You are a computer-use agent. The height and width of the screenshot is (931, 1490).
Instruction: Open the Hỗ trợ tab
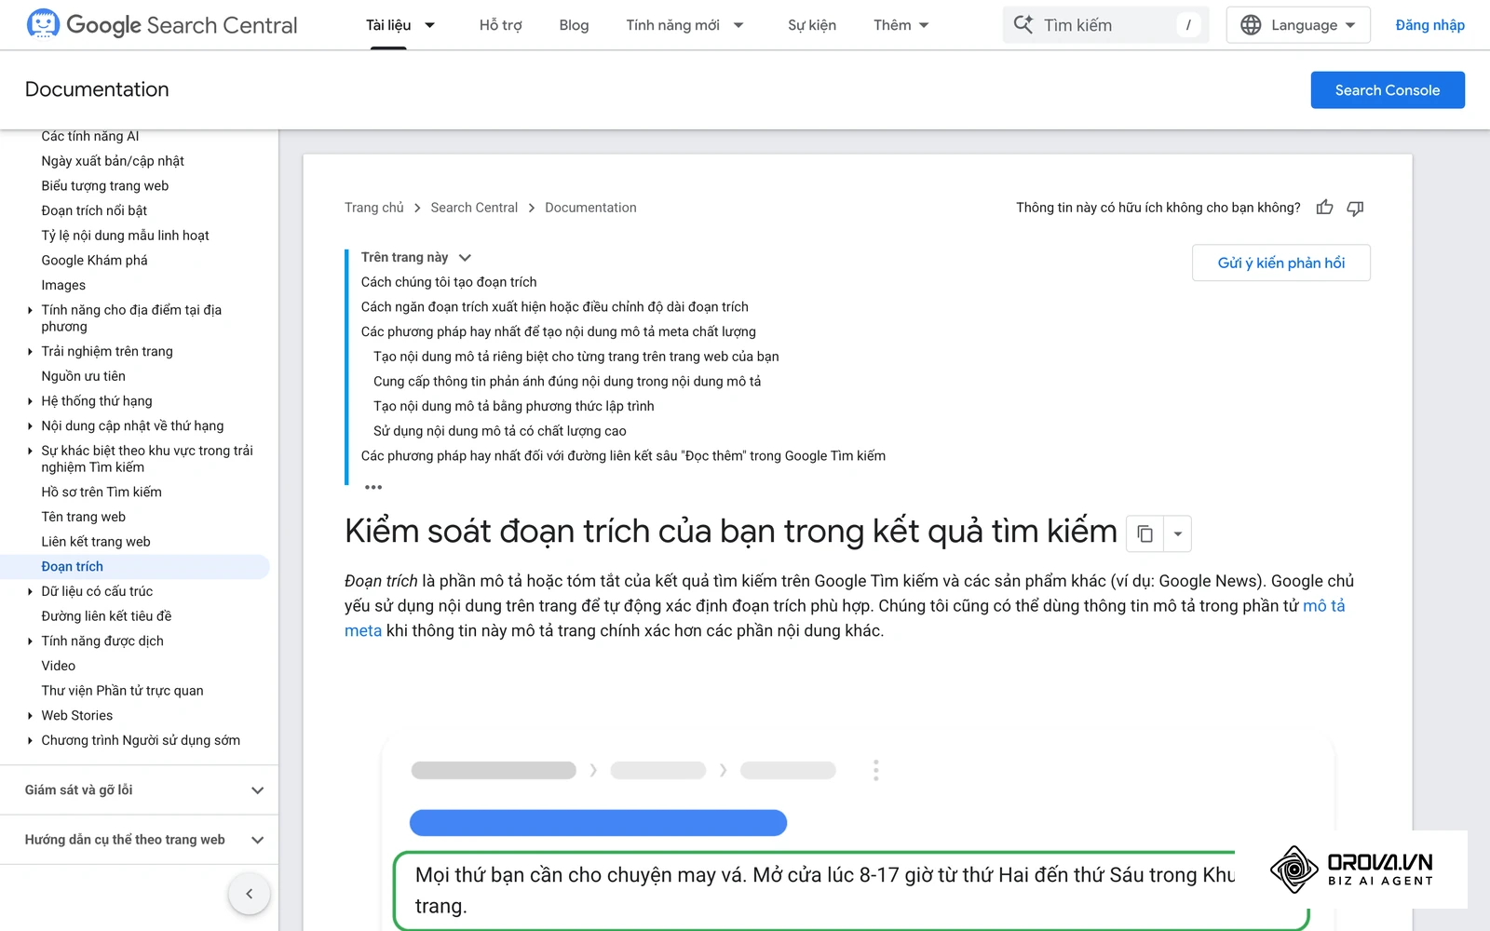[500, 25]
